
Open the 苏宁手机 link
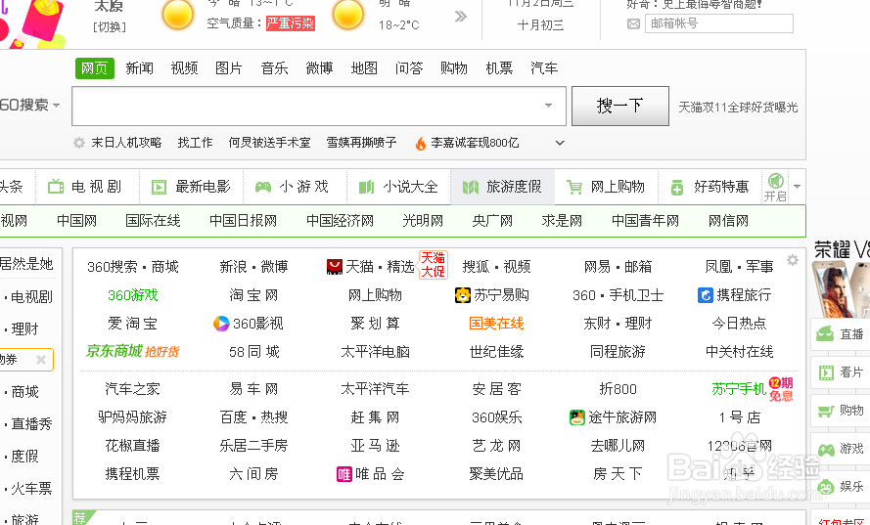739,389
